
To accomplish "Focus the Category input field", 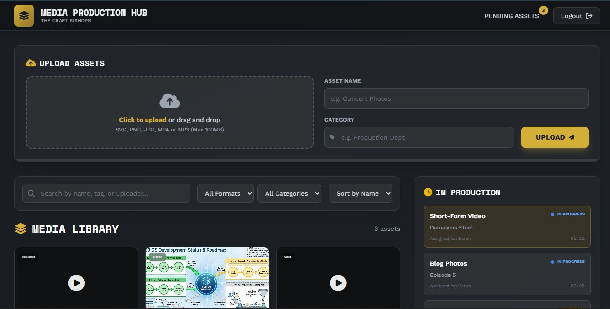I will pos(419,137).
